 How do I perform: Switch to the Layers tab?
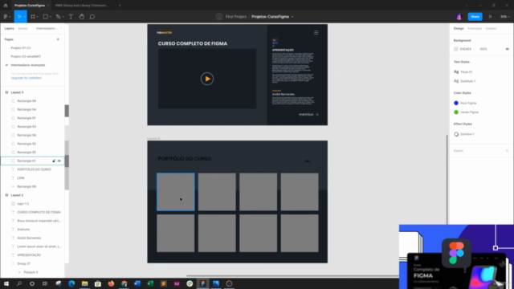9,29
